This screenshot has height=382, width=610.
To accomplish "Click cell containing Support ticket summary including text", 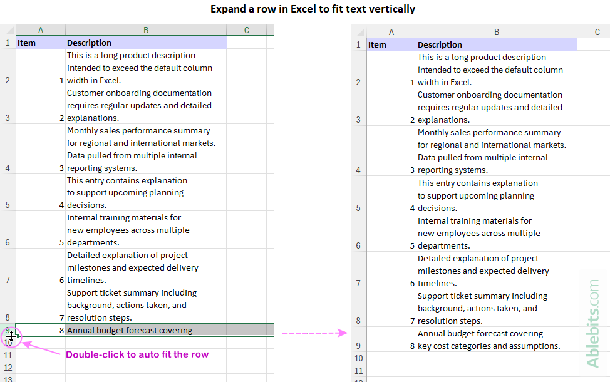I will (145, 305).
